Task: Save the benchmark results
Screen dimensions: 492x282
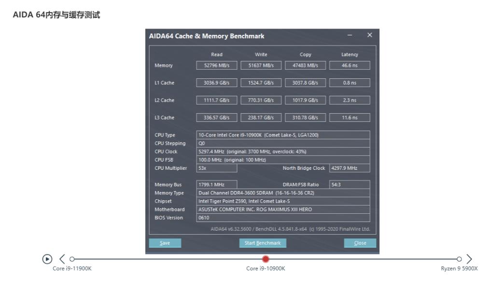Action: click(x=165, y=243)
